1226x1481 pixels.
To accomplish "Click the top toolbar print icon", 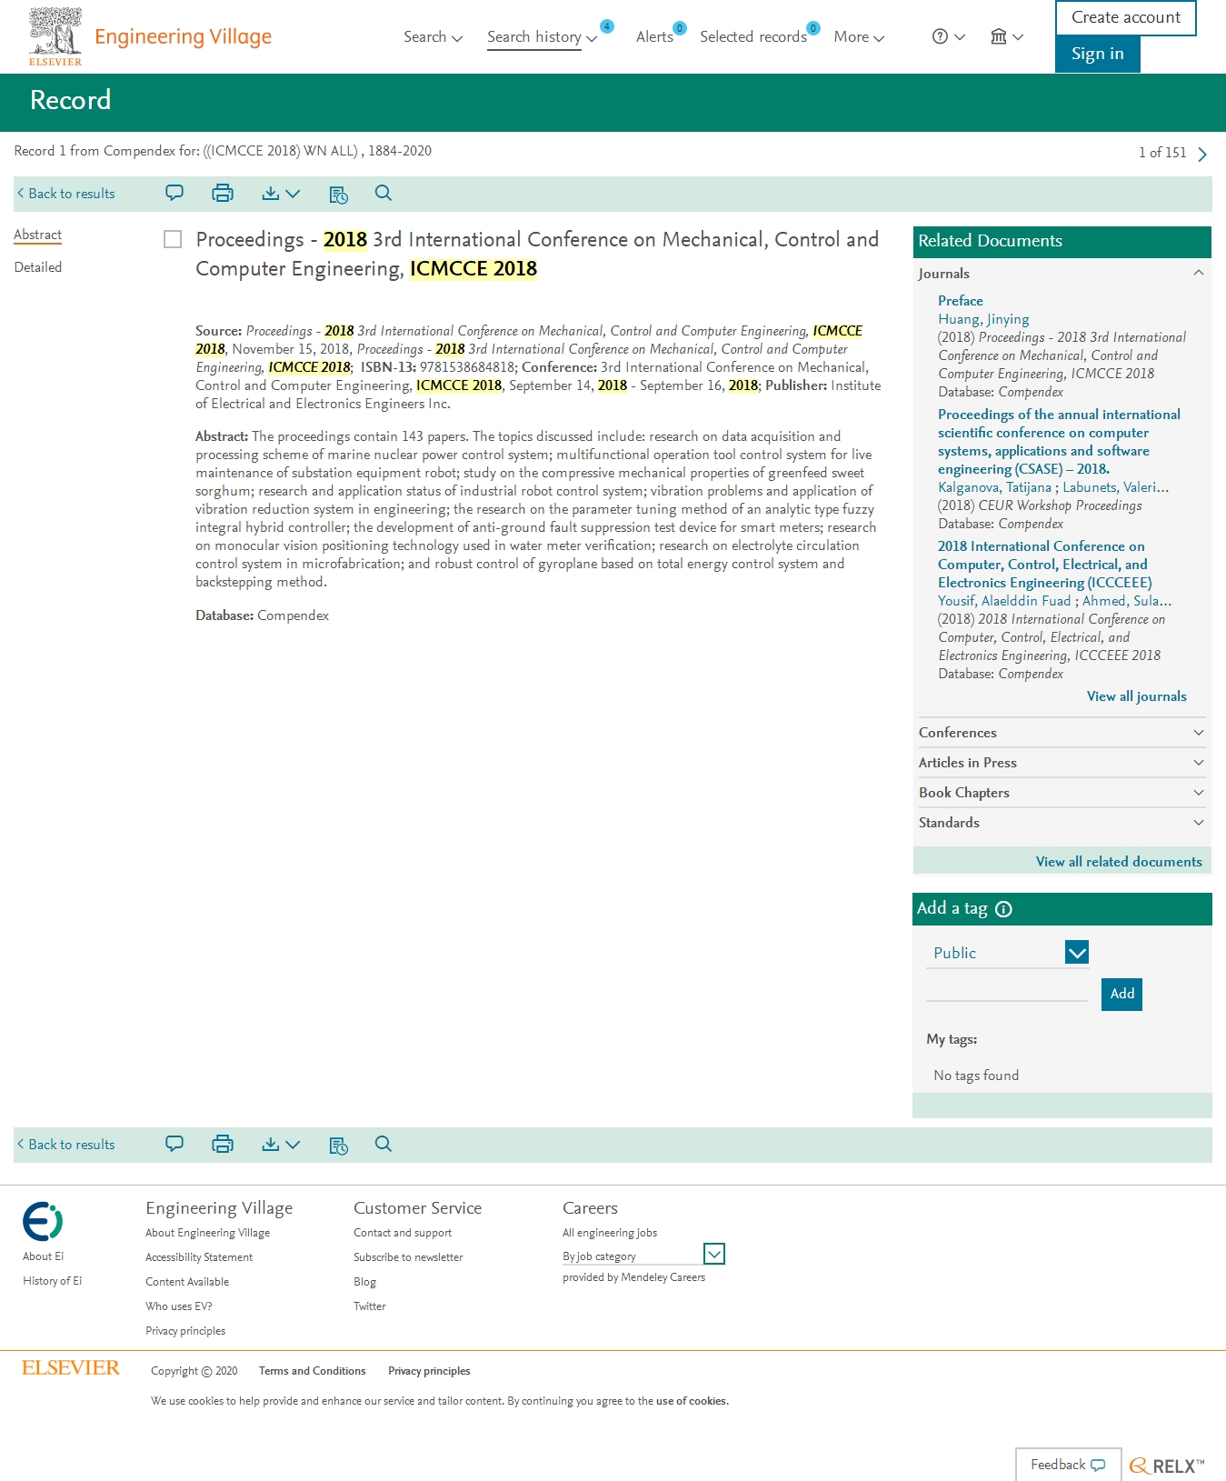I will (x=223, y=193).
